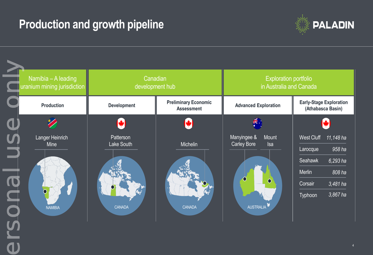Viewport: 373px width, 255px height.
Task: Select the Patterson Lake South map marker
Action: click(x=113, y=187)
